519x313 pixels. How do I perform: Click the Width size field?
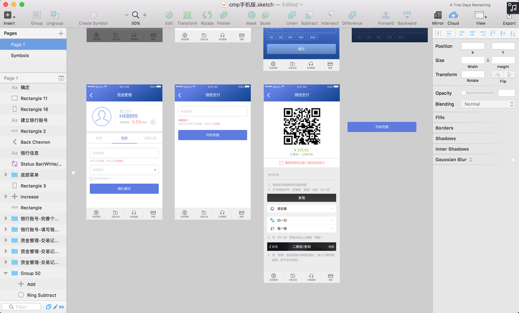click(x=473, y=60)
